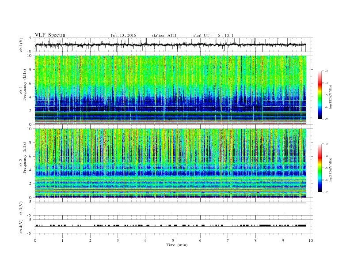Click the "-3" tick on upper color bar

click(326, 71)
